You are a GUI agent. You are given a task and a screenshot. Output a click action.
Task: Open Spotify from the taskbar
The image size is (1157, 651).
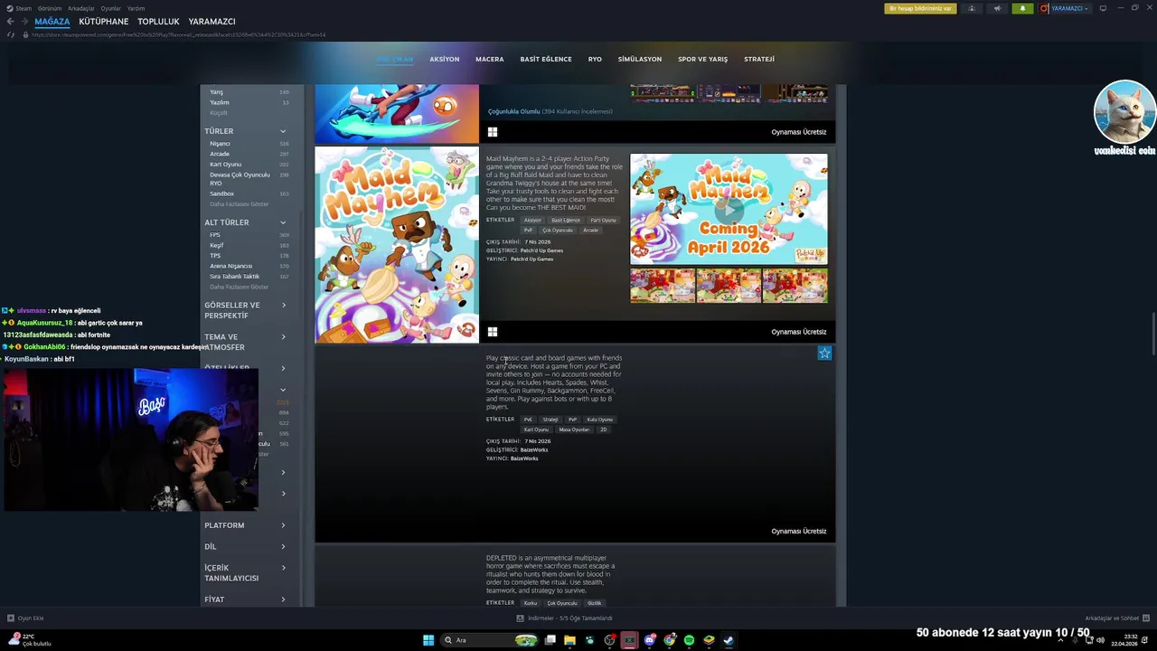689,640
